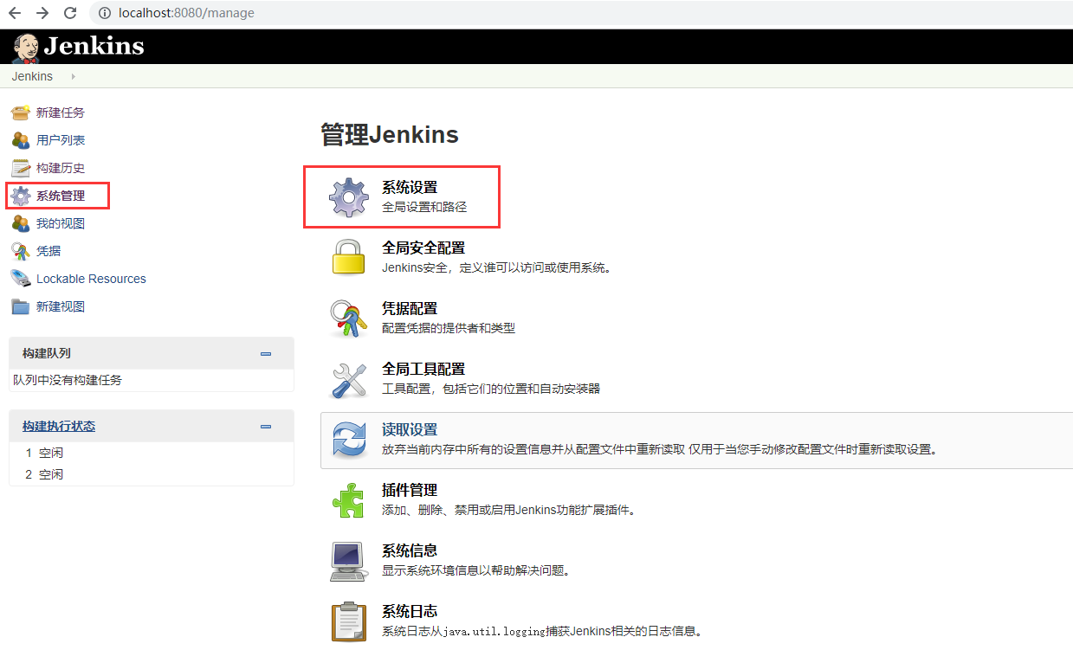Viewport: 1073px width, 650px height.
Task: Click the 管理Jenkins page heading
Action: point(390,135)
